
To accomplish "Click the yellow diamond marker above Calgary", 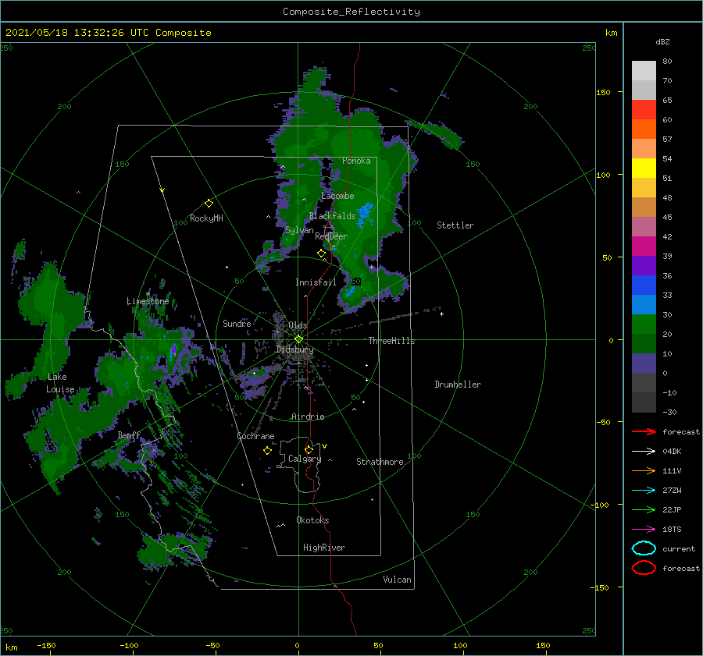I will coord(309,449).
